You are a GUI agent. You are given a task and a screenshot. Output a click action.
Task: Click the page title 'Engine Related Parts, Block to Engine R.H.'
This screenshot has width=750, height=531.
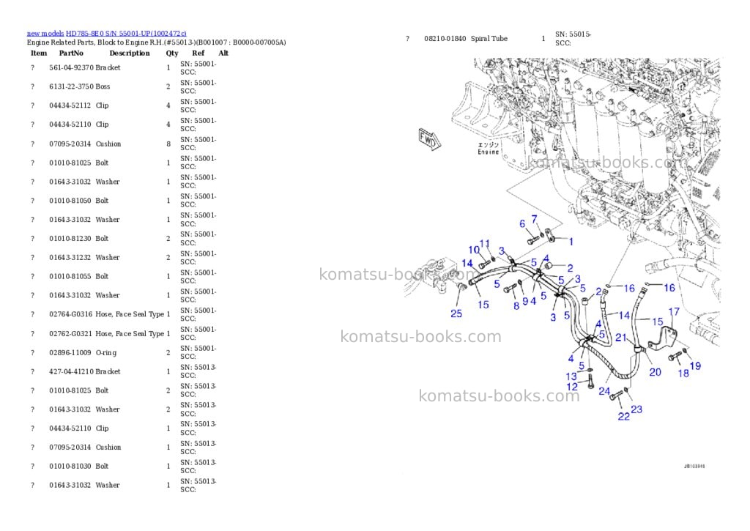pos(96,42)
